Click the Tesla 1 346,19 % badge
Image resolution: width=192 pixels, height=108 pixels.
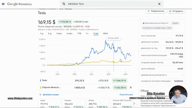tap(119, 81)
